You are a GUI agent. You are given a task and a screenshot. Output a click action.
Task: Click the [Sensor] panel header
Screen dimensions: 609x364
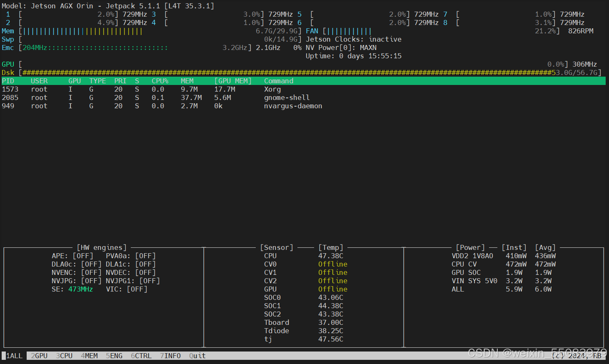(x=277, y=247)
